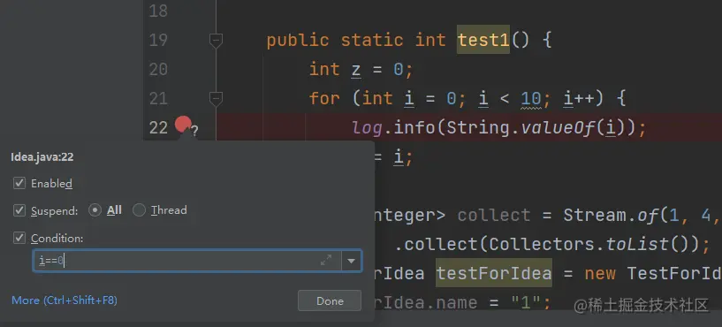Click the valueOf method call text

tap(559, 127)
